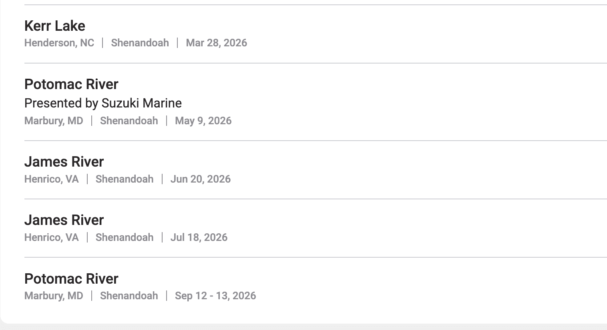
Task: Click the Presented by Suzuki Marine line
Action: point(103,103)
